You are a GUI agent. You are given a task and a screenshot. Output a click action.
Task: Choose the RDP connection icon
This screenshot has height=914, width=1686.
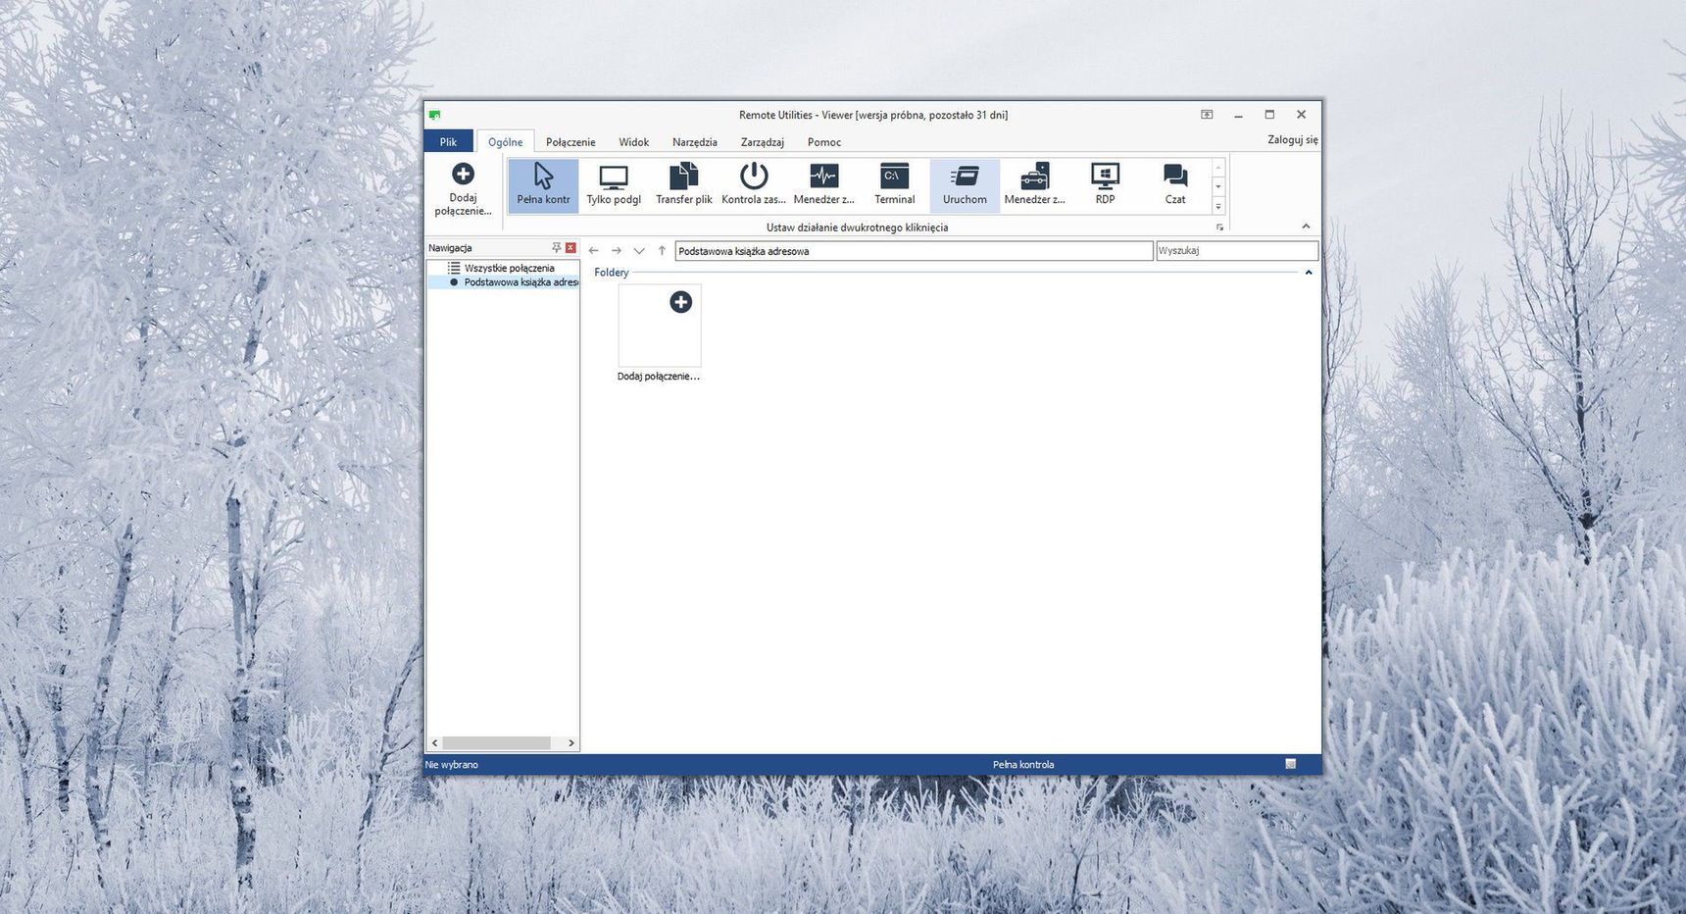[1105, 185]
